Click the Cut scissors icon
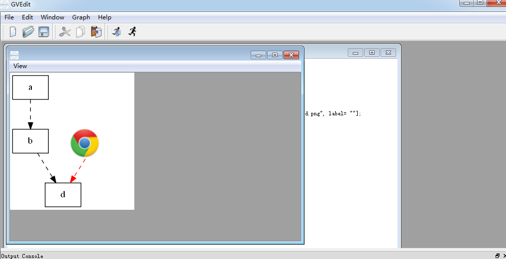506x259 pixels. pyautogui.click(x=65, y=32)
